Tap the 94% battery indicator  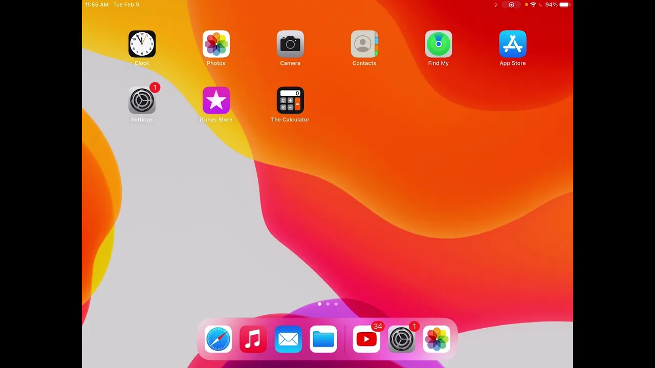(557, 5)
